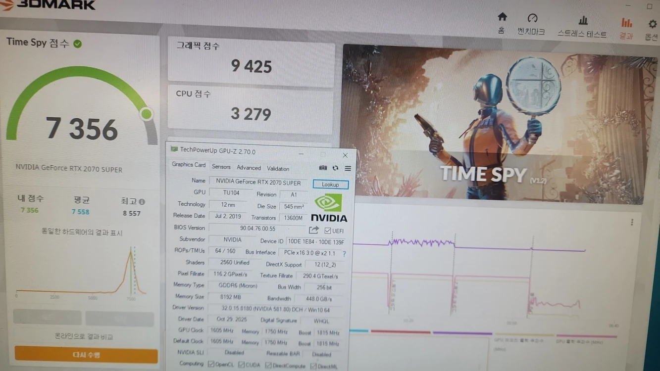Switch to the Sensors tab in GPU-Z
The height and width of the screenshot is (371, 660).
click(x=221, y=167)
